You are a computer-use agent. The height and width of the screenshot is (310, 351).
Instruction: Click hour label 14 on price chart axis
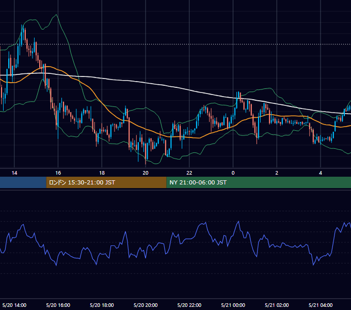(14, 173)
